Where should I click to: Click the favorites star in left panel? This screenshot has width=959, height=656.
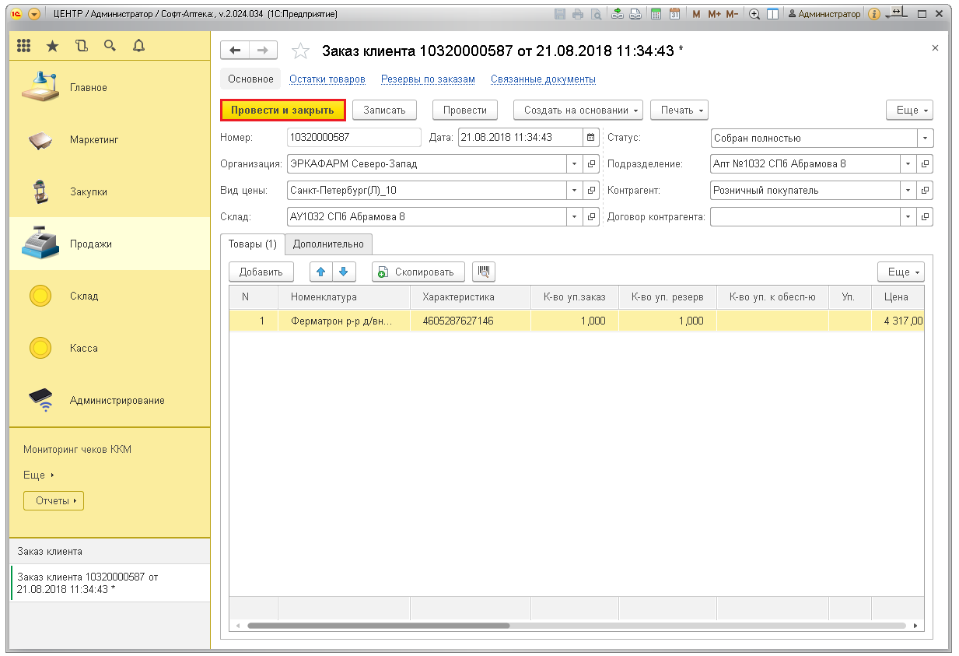(x=52, y=47)
